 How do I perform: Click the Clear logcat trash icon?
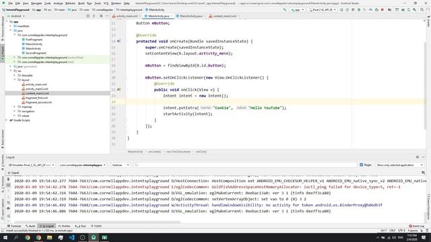pos(8,179)
